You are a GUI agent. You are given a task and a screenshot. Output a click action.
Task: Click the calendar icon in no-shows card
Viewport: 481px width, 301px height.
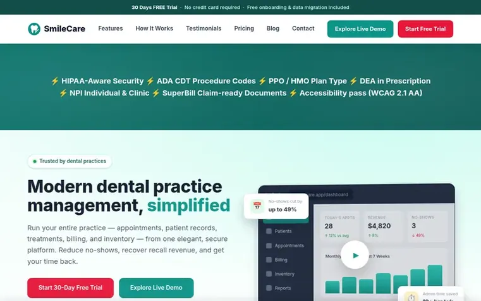click(257, 206)
